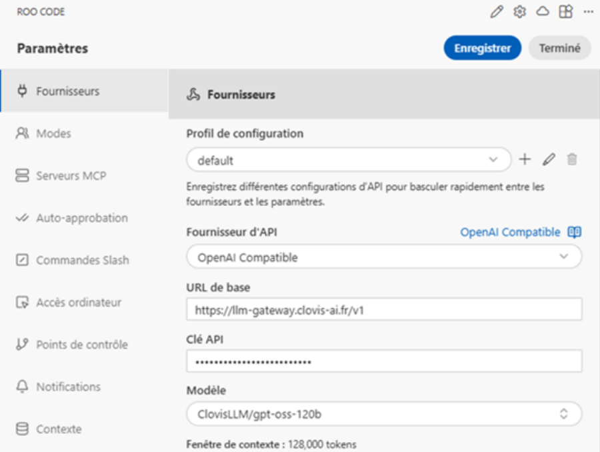Viewport: 600px width, 452px height.
Task: Click the cloud icon in top header
Action: click(x=543, y=12)
